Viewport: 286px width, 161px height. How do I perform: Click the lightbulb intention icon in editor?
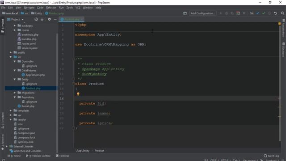click(x=78, y=94)
